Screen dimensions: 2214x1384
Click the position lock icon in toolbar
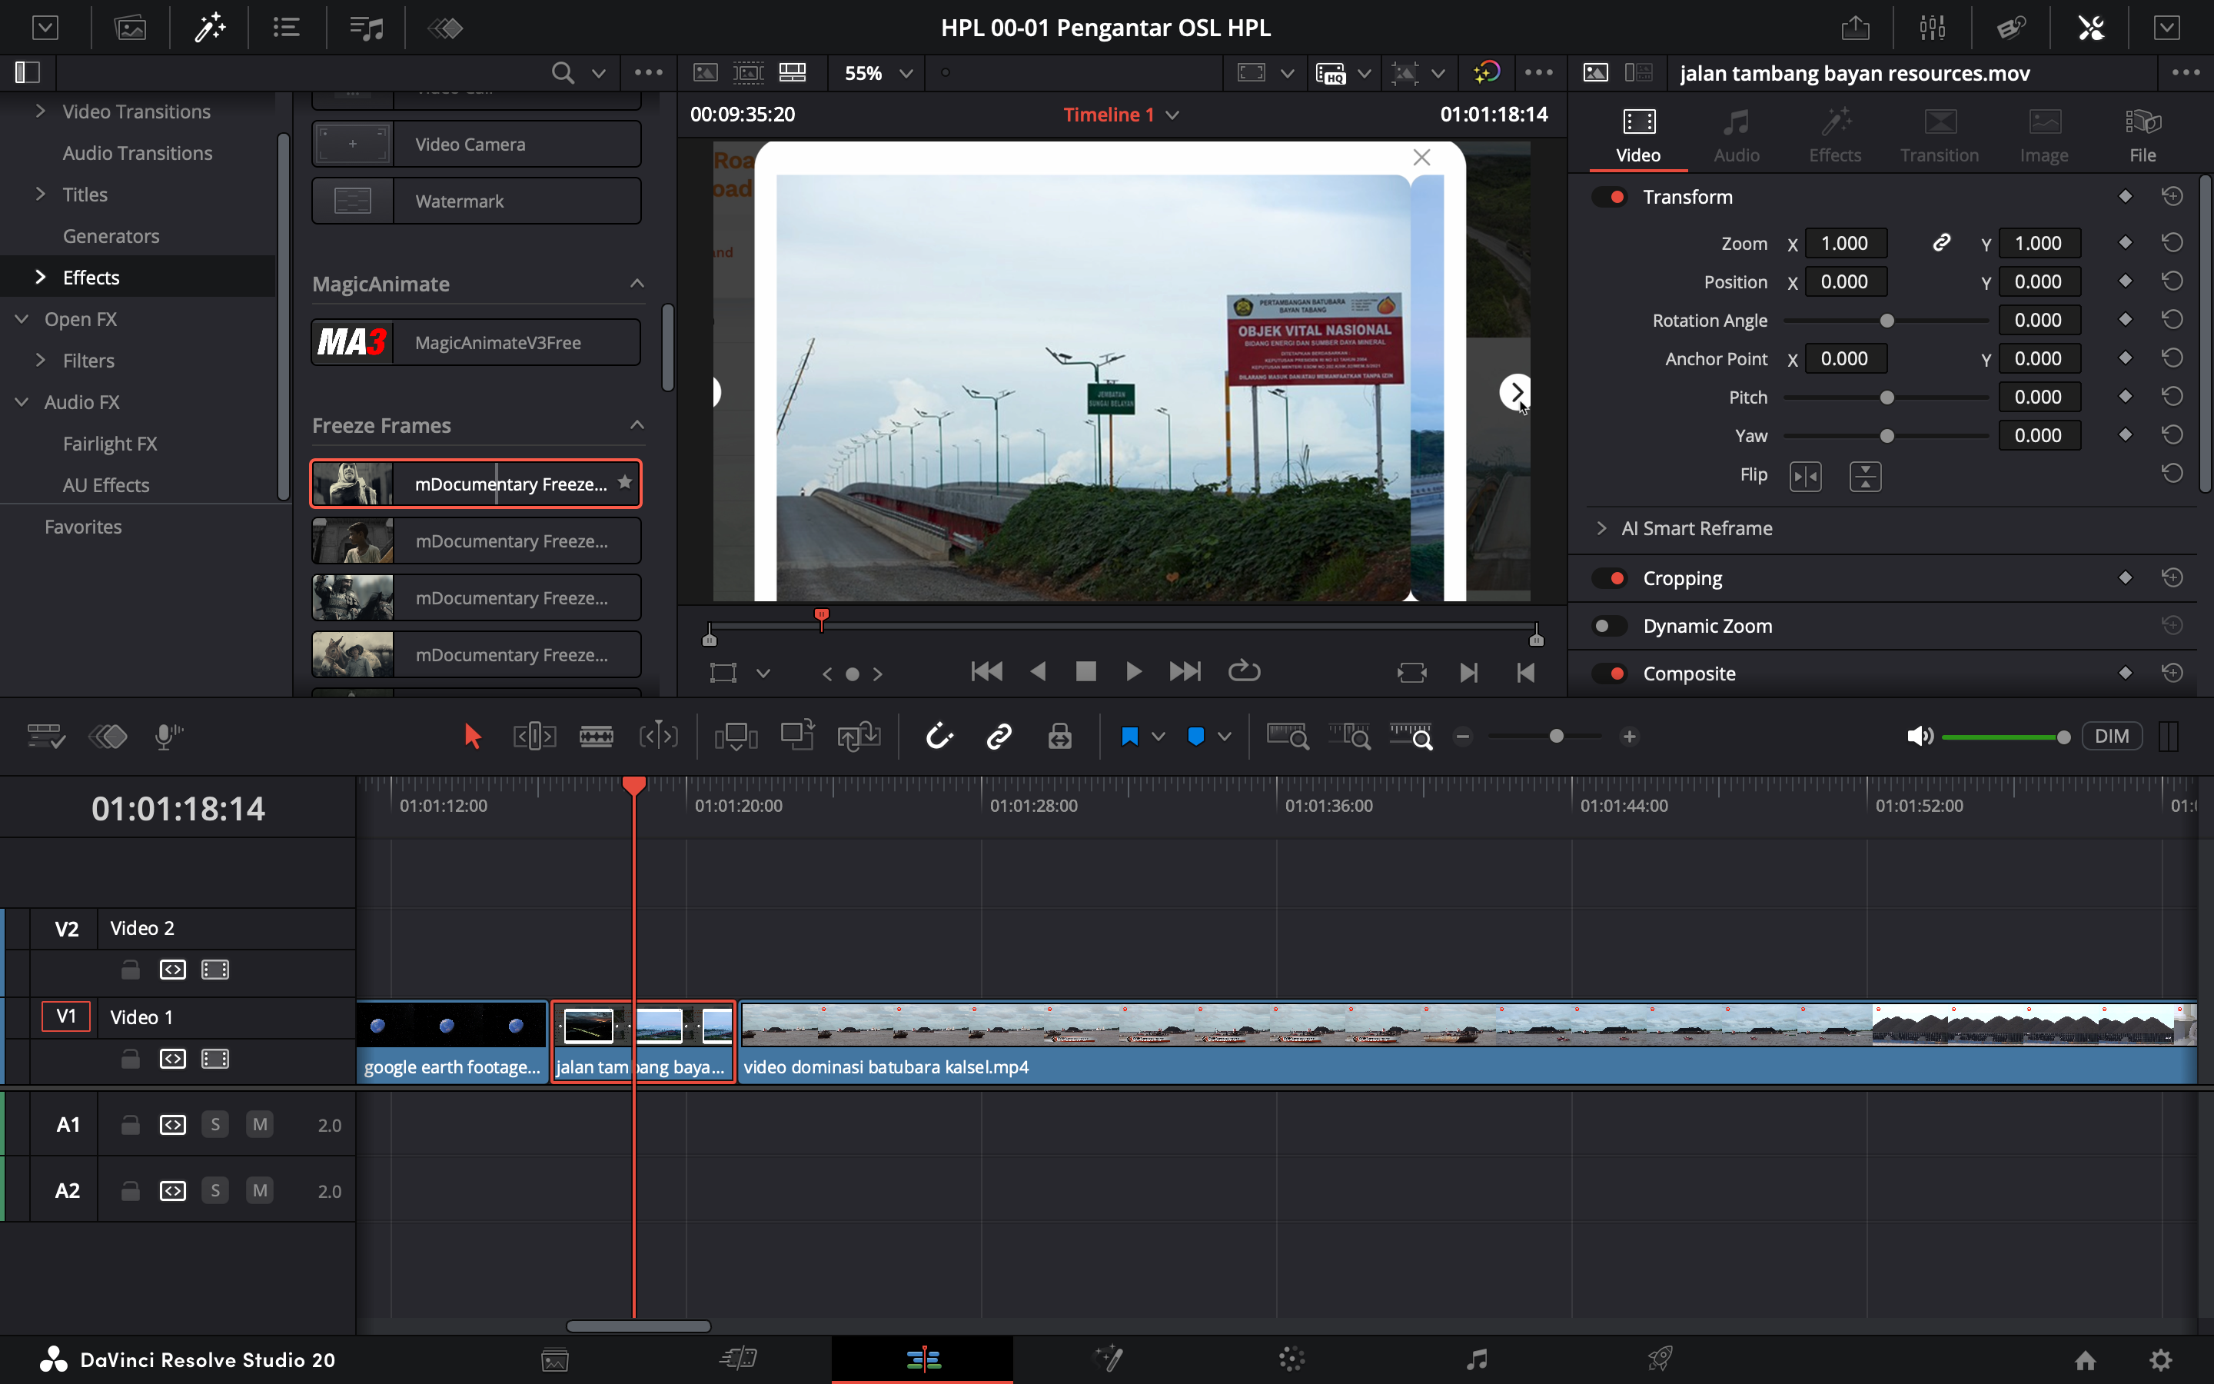[x=1059, y=736]
